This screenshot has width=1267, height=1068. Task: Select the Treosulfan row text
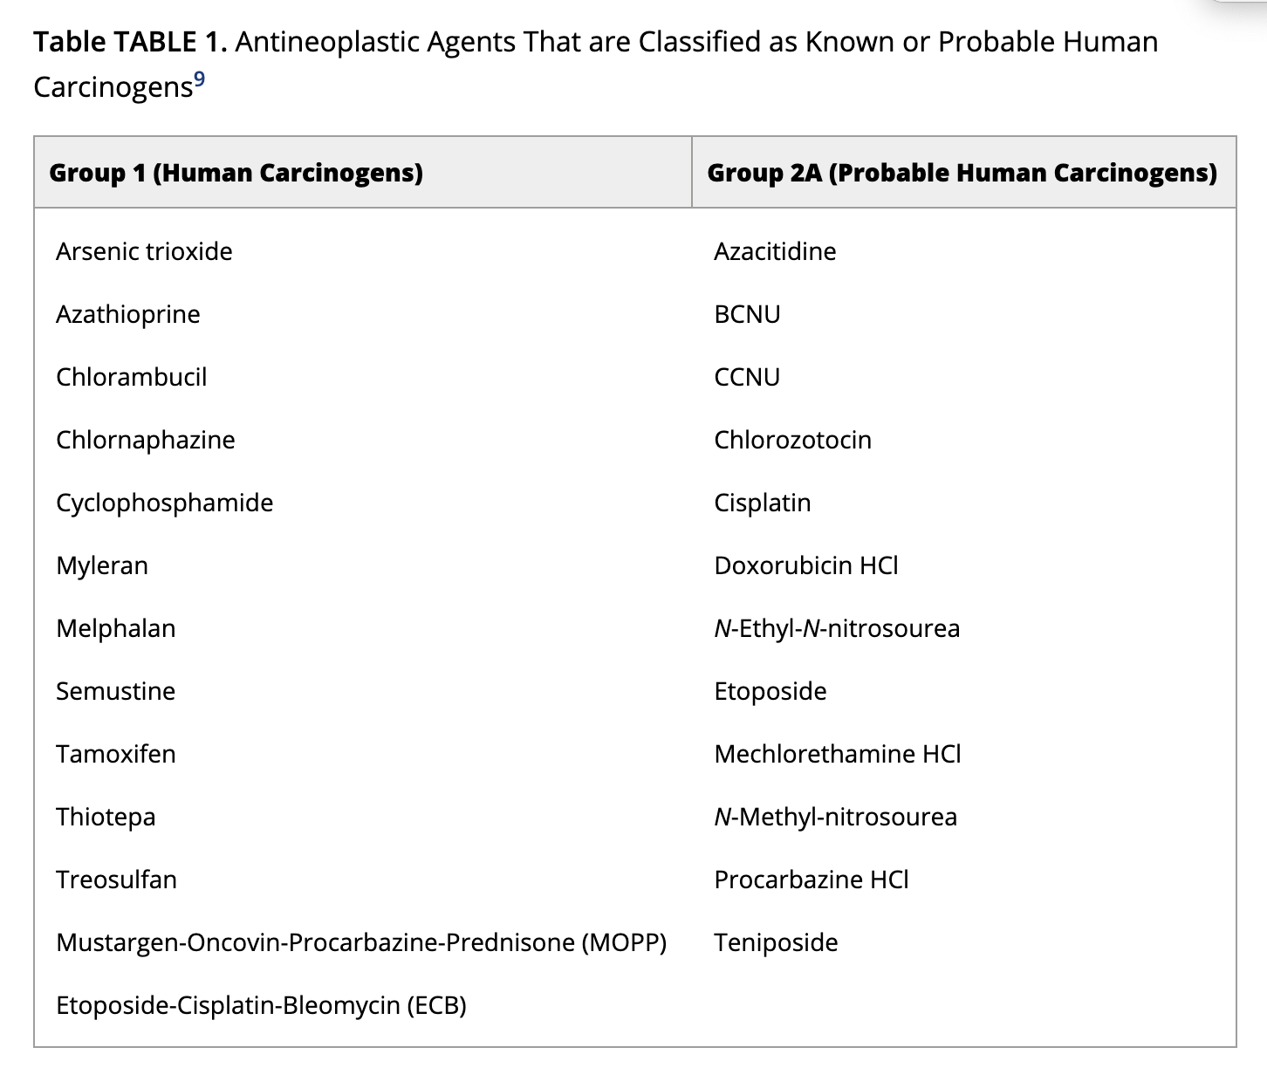(116, 880)
